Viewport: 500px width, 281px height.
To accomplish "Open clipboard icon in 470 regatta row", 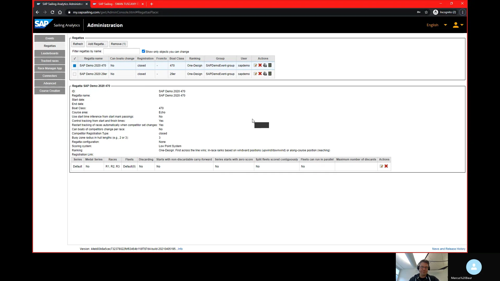I will coord(270,66).
